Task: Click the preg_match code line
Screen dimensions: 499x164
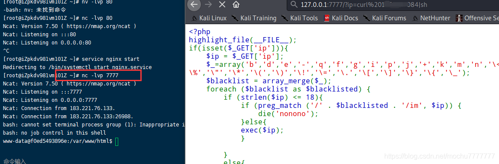Action: [x=351, y=106]
